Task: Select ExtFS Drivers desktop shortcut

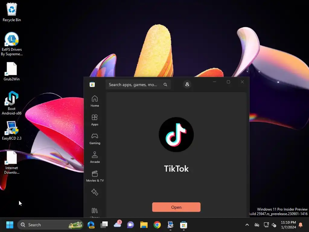Action: [12, 44]
